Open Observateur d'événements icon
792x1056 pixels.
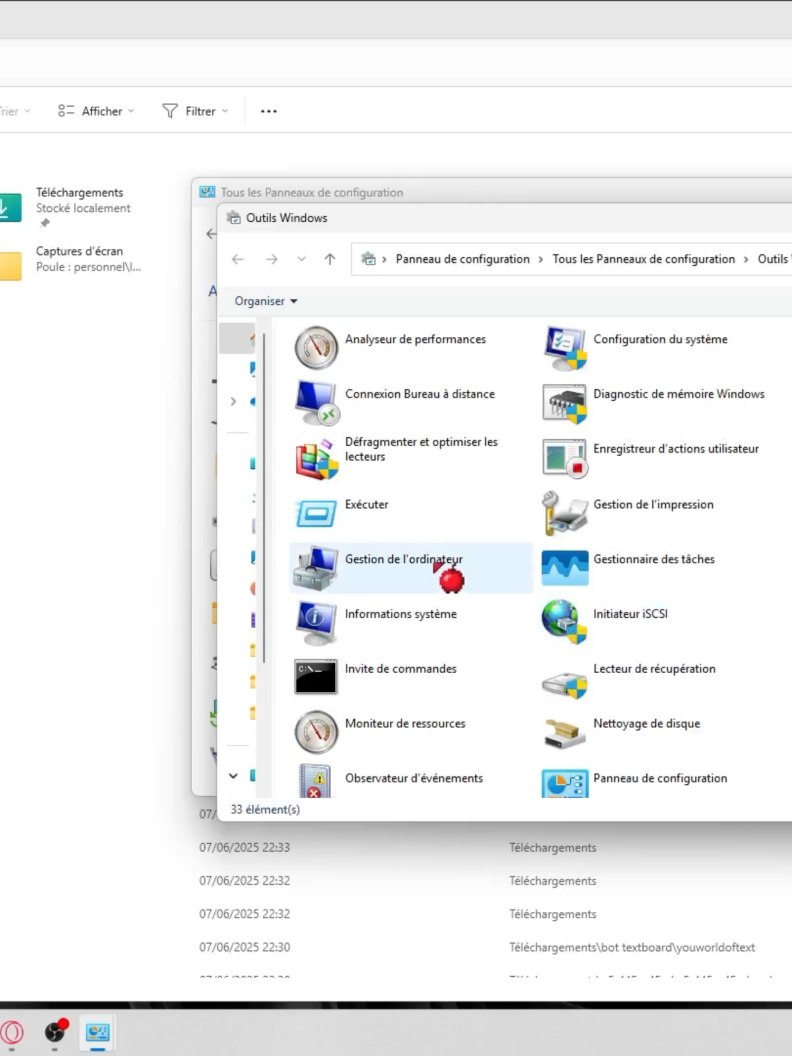coord(315,781)
